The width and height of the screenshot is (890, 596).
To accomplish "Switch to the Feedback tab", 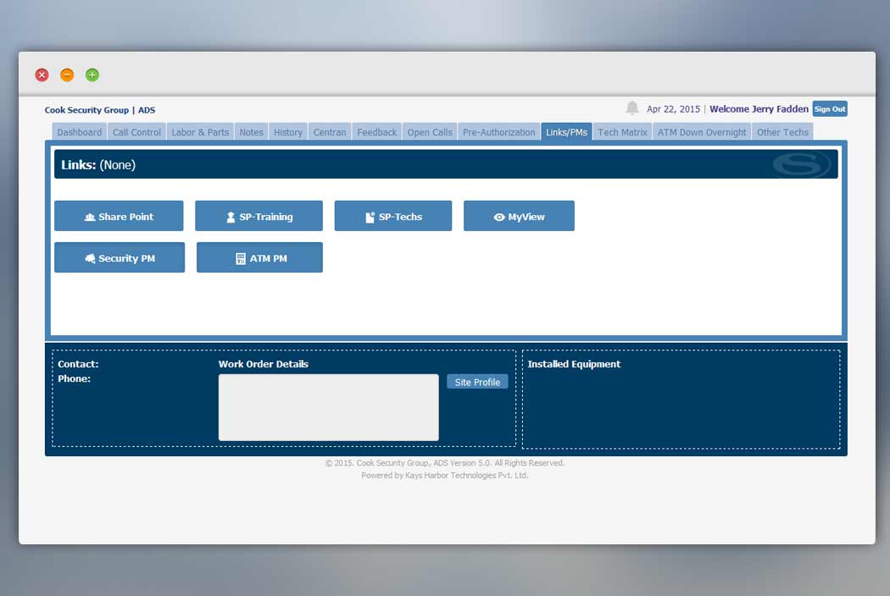I will point(377,132).
